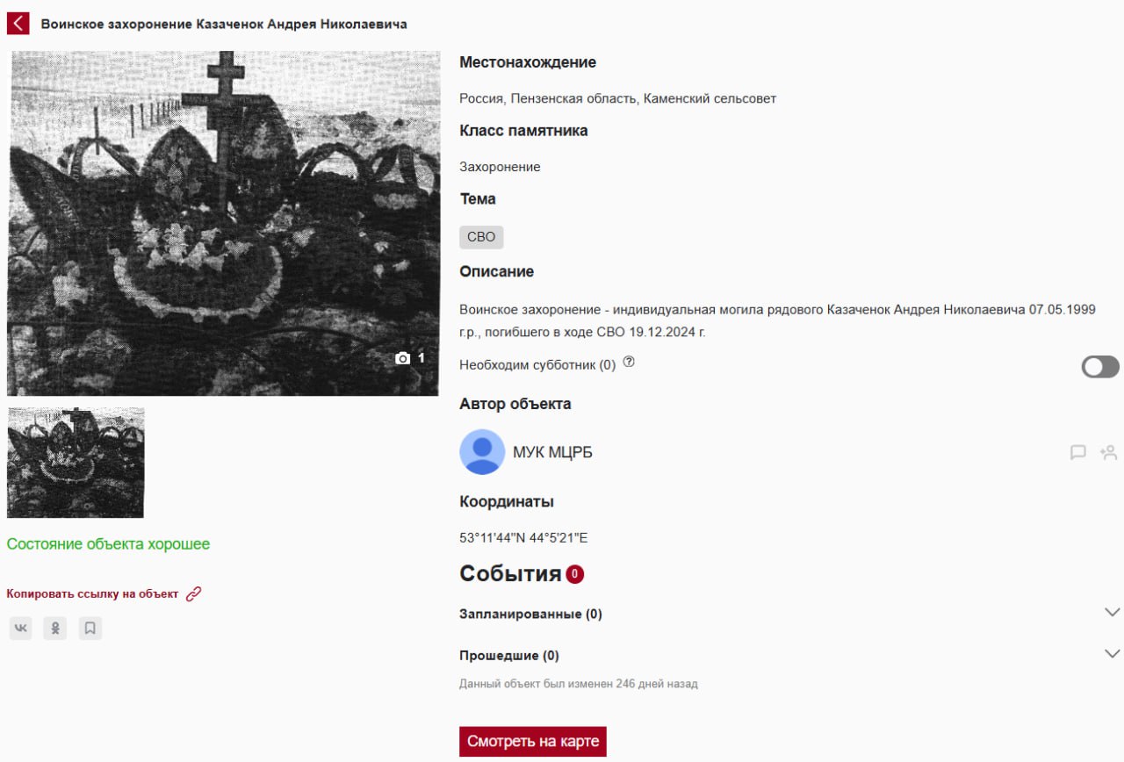The height and width of the screenshot is (762, 1124).
Task: Click Копировать ссылку на объект link
Action: pyautogui.click(x=92, y=593)
